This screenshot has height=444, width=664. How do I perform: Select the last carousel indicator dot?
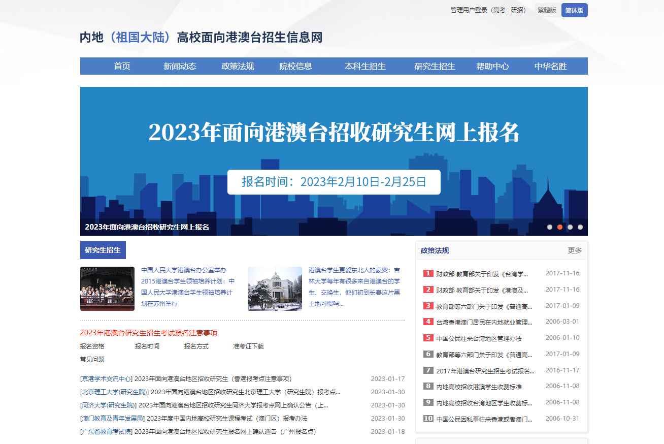[x=580, y=227]
